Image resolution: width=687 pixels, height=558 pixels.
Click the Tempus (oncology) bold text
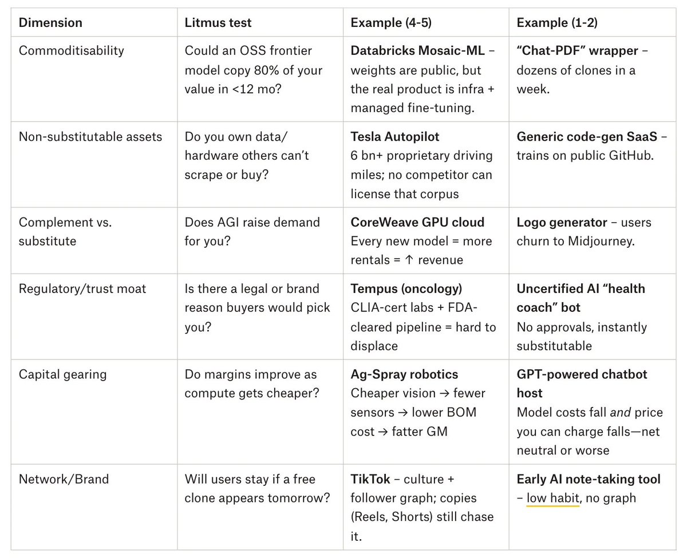tap(406, 288)
